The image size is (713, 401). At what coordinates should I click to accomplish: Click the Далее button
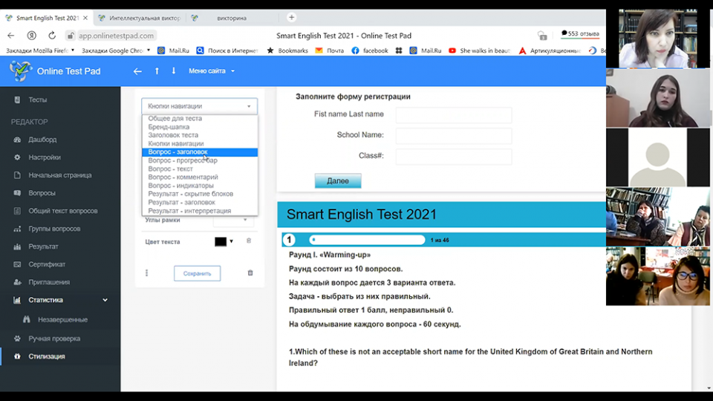click(338, 181)
